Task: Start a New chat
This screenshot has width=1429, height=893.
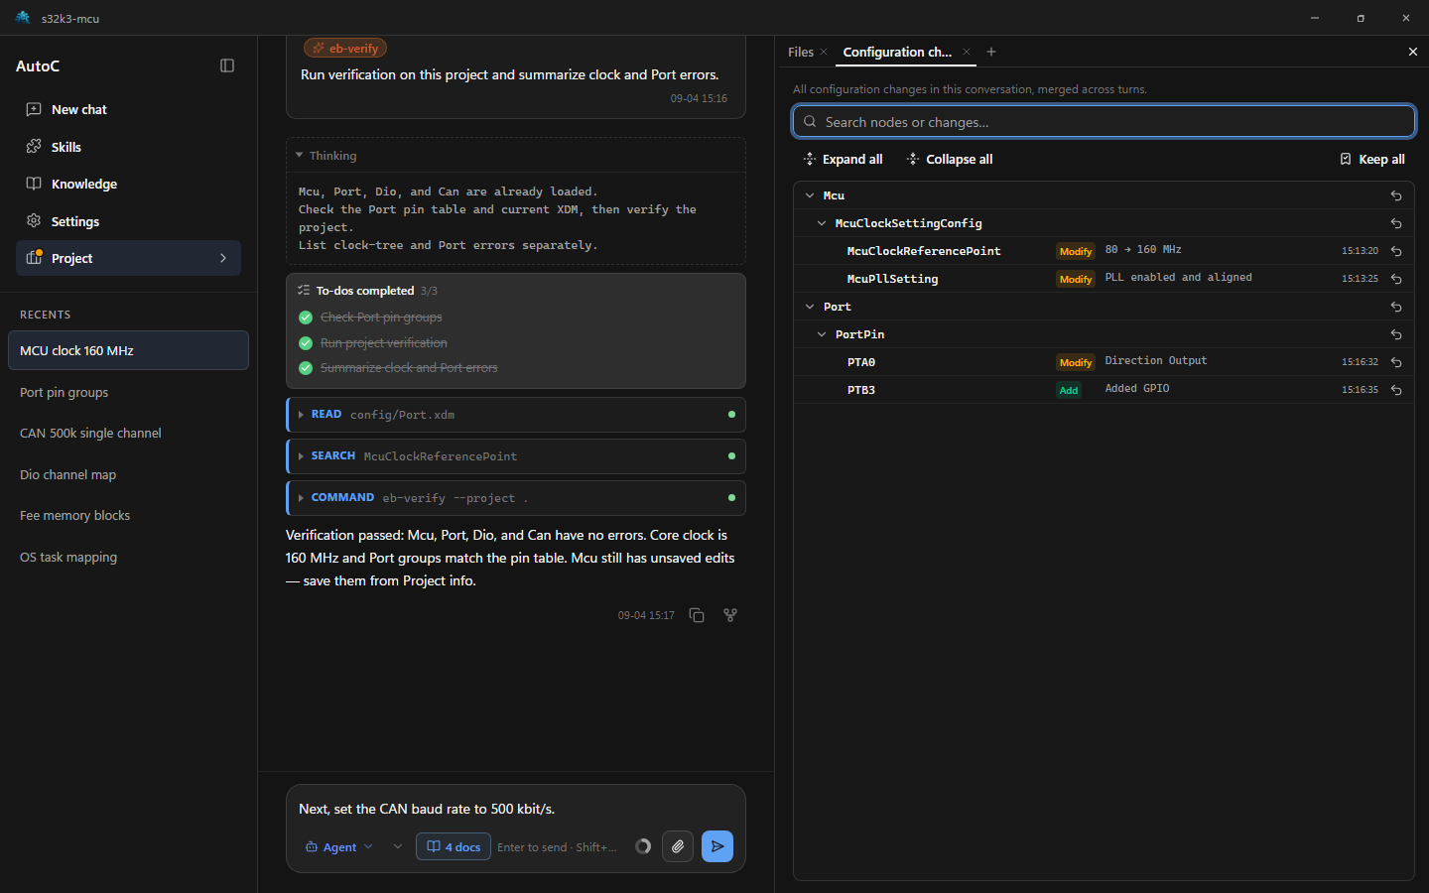Action: point(128,109)
